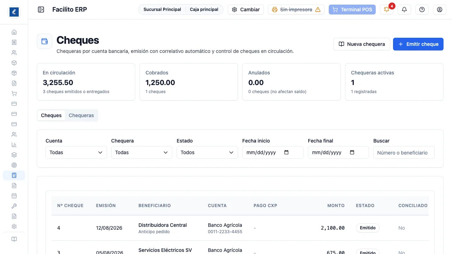Click the BENEFICIARIO column header
452x254 pixels.
tap(155, 205)
